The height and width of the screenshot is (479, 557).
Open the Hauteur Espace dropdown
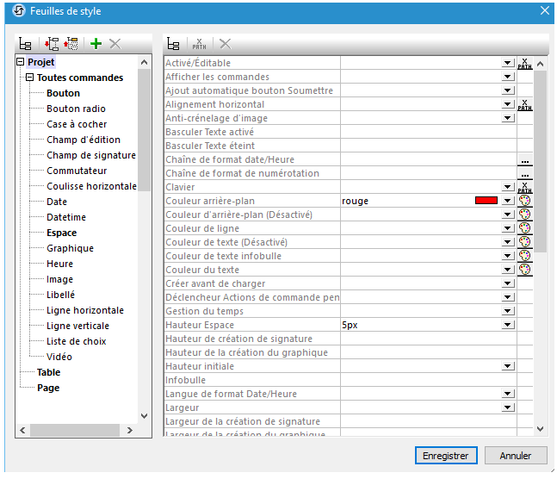(x=508, y=325)
